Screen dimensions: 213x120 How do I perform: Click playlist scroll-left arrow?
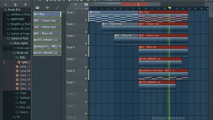tap(91, 4)
